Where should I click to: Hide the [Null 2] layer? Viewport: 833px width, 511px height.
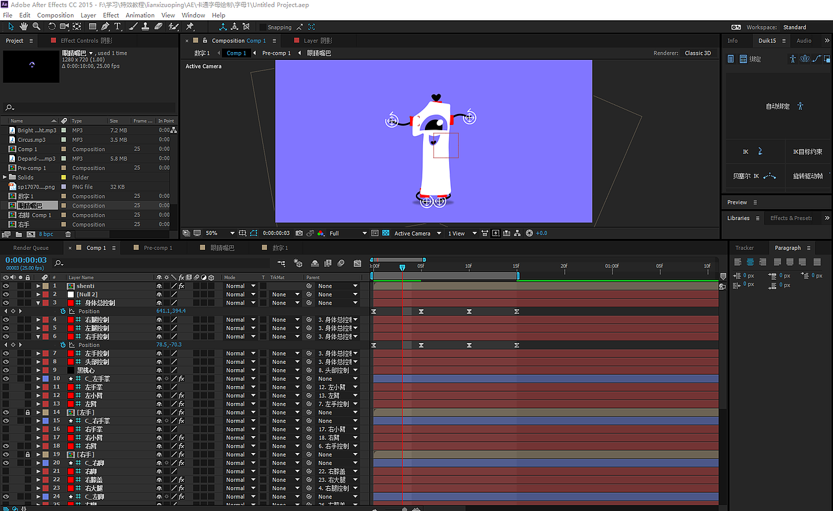pos(6,294)
